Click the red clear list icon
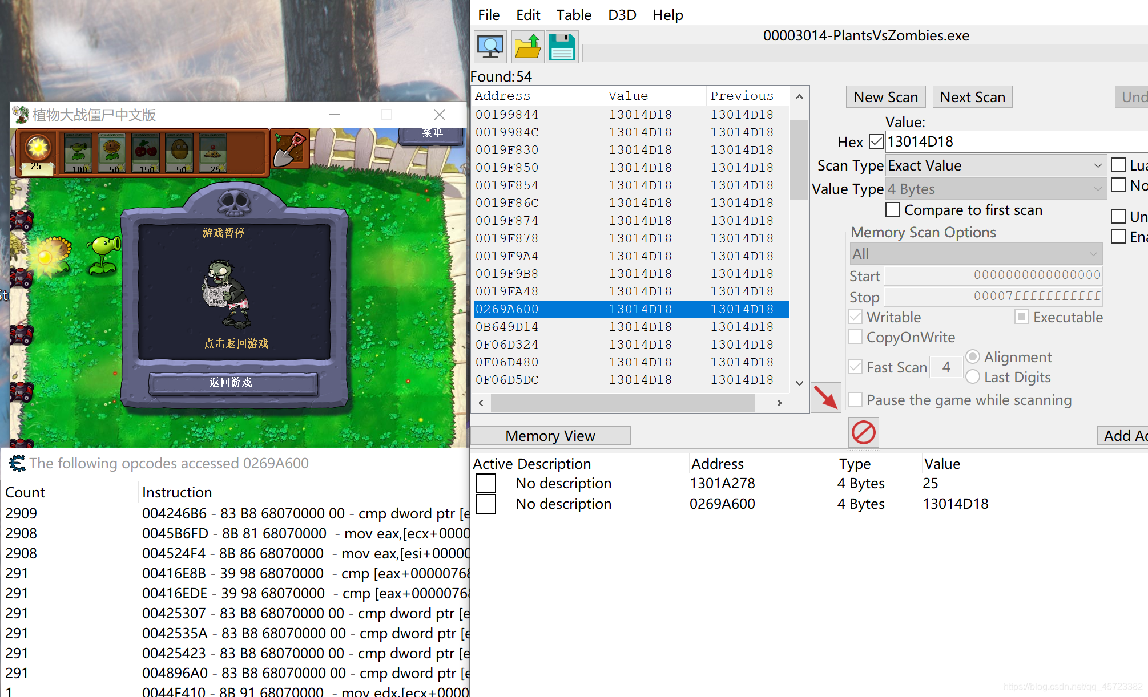 863,432
